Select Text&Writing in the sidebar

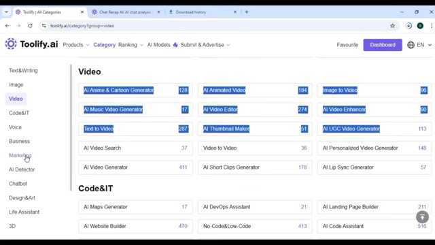click(x=23, y=71)
